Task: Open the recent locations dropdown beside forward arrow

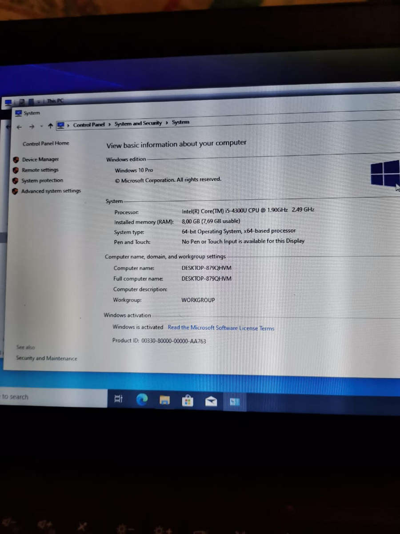Action: click(x=42, y=126)
